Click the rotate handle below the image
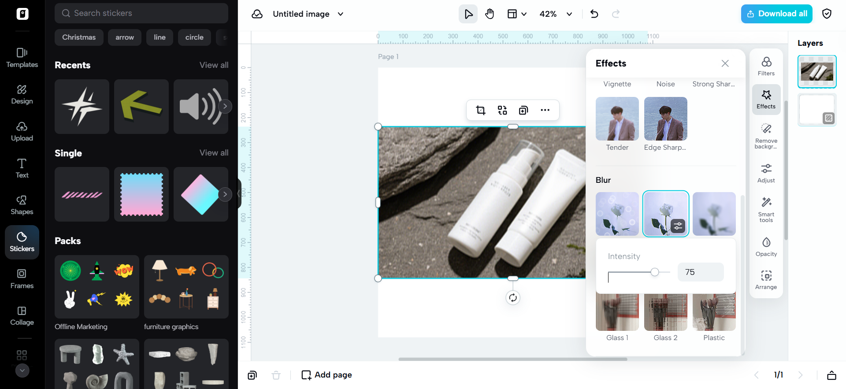846x389 pixels. 513,298
